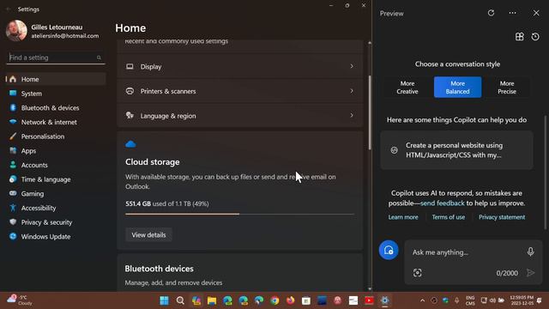Open the Privacy statement link
Viewport: 549px width, 309px height.
(502, 217)
